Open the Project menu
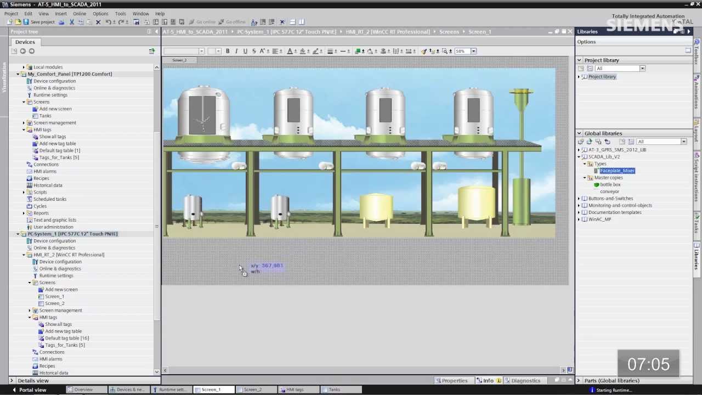The height and width of the screenshot is (395, 702). (11, 14)
